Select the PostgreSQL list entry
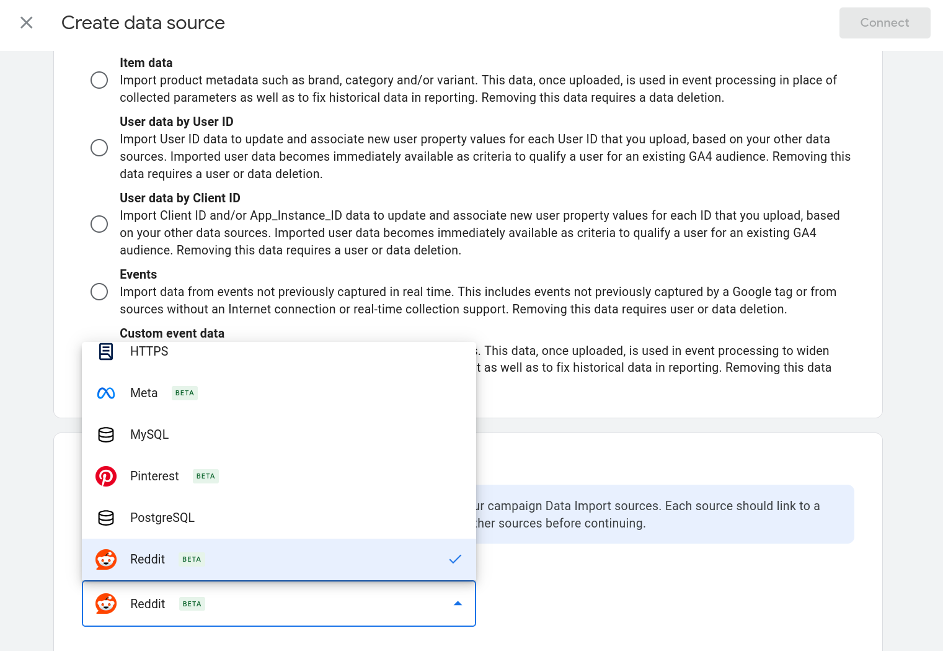The height and width of the screenshot is (651, 943). pyautogui.click(x=162, y=518)
